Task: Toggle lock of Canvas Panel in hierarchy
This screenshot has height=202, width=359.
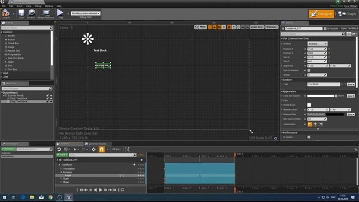Action: point(48,95)
